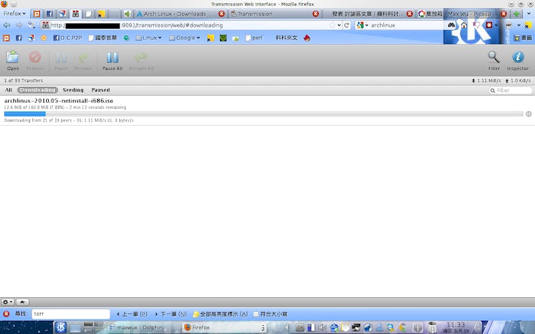Open the Inspector panel
The height and width of the screenshot is (334, 535).
pos(517,60)
